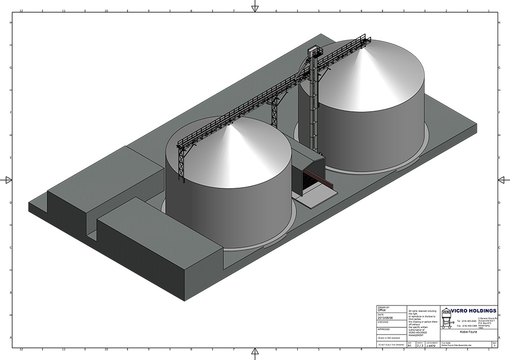The height and width of the screenshot is (360, 510).
Task: Select the empty Approved field
Action: pyautogui.click(x=391, y=332)
